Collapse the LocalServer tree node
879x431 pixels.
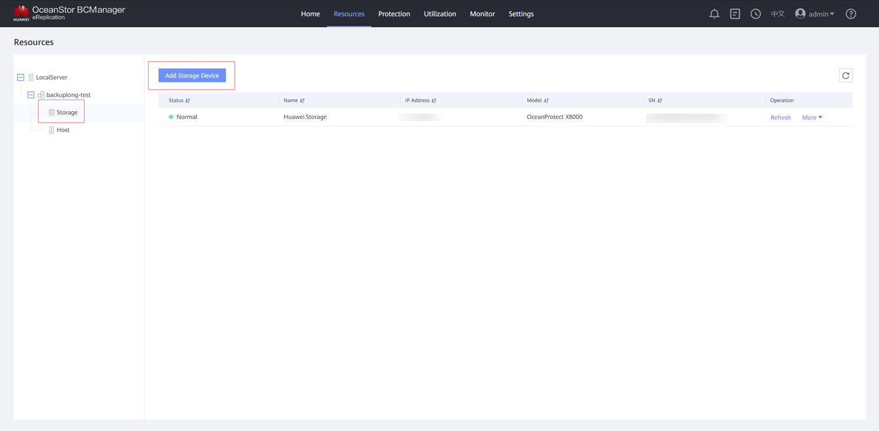click(21, 77)
